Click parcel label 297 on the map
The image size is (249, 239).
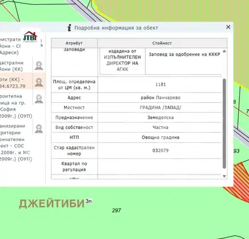117,210
